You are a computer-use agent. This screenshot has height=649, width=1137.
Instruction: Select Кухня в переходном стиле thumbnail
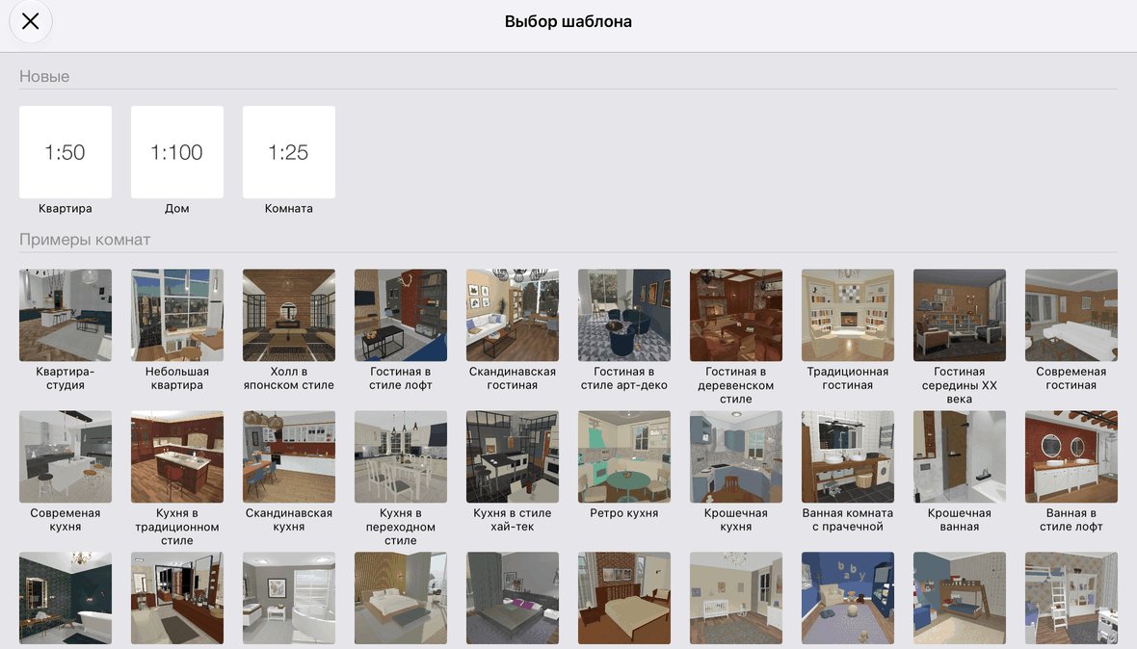tap(400, 456)
